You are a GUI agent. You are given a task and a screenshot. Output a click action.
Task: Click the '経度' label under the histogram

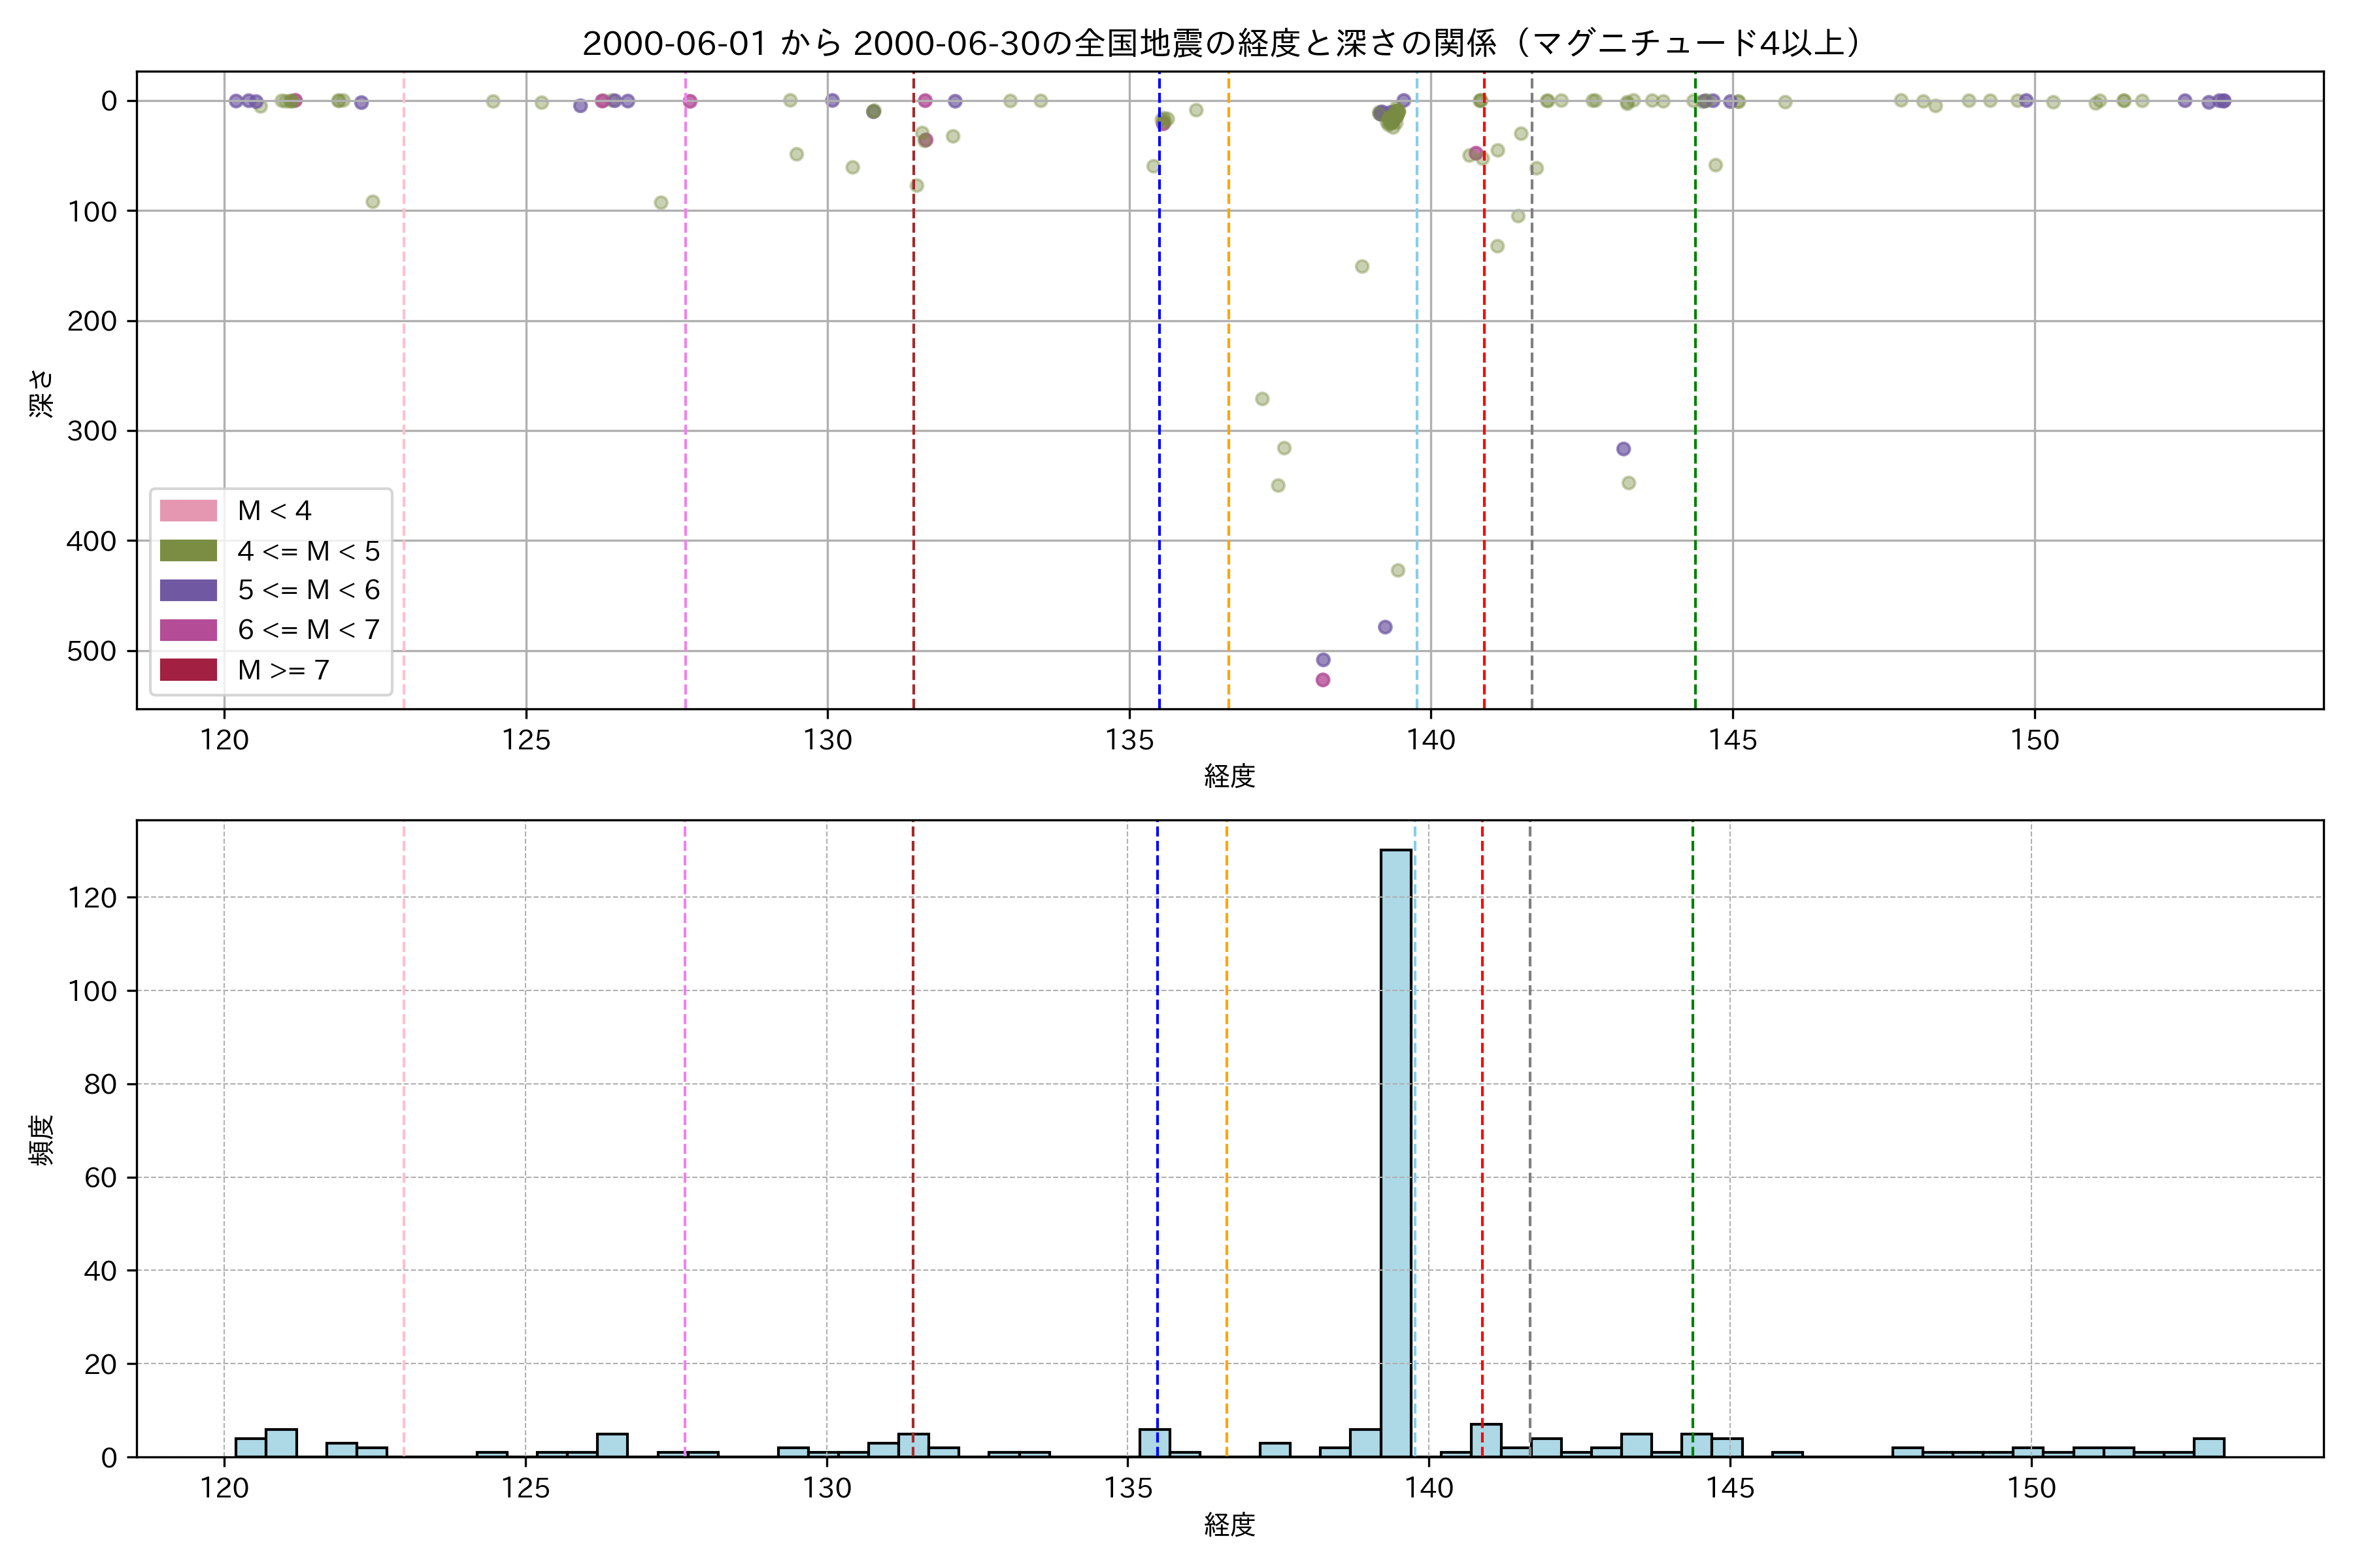tap(1229, 1525)
